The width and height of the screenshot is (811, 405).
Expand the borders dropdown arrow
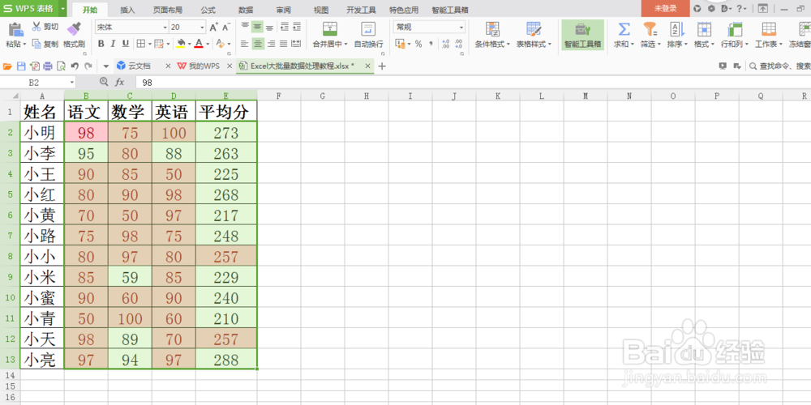150,44
